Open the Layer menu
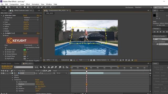This screenshot has height=94, width=168. click(22, 4)
